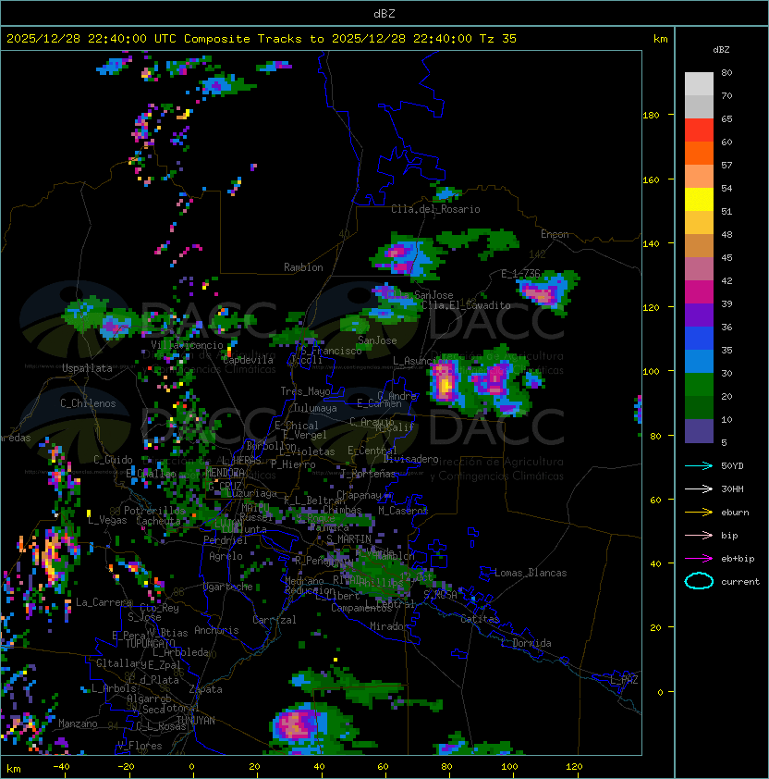Click the Uspallata place label
The image size is (769, 779).
(87, 368)
